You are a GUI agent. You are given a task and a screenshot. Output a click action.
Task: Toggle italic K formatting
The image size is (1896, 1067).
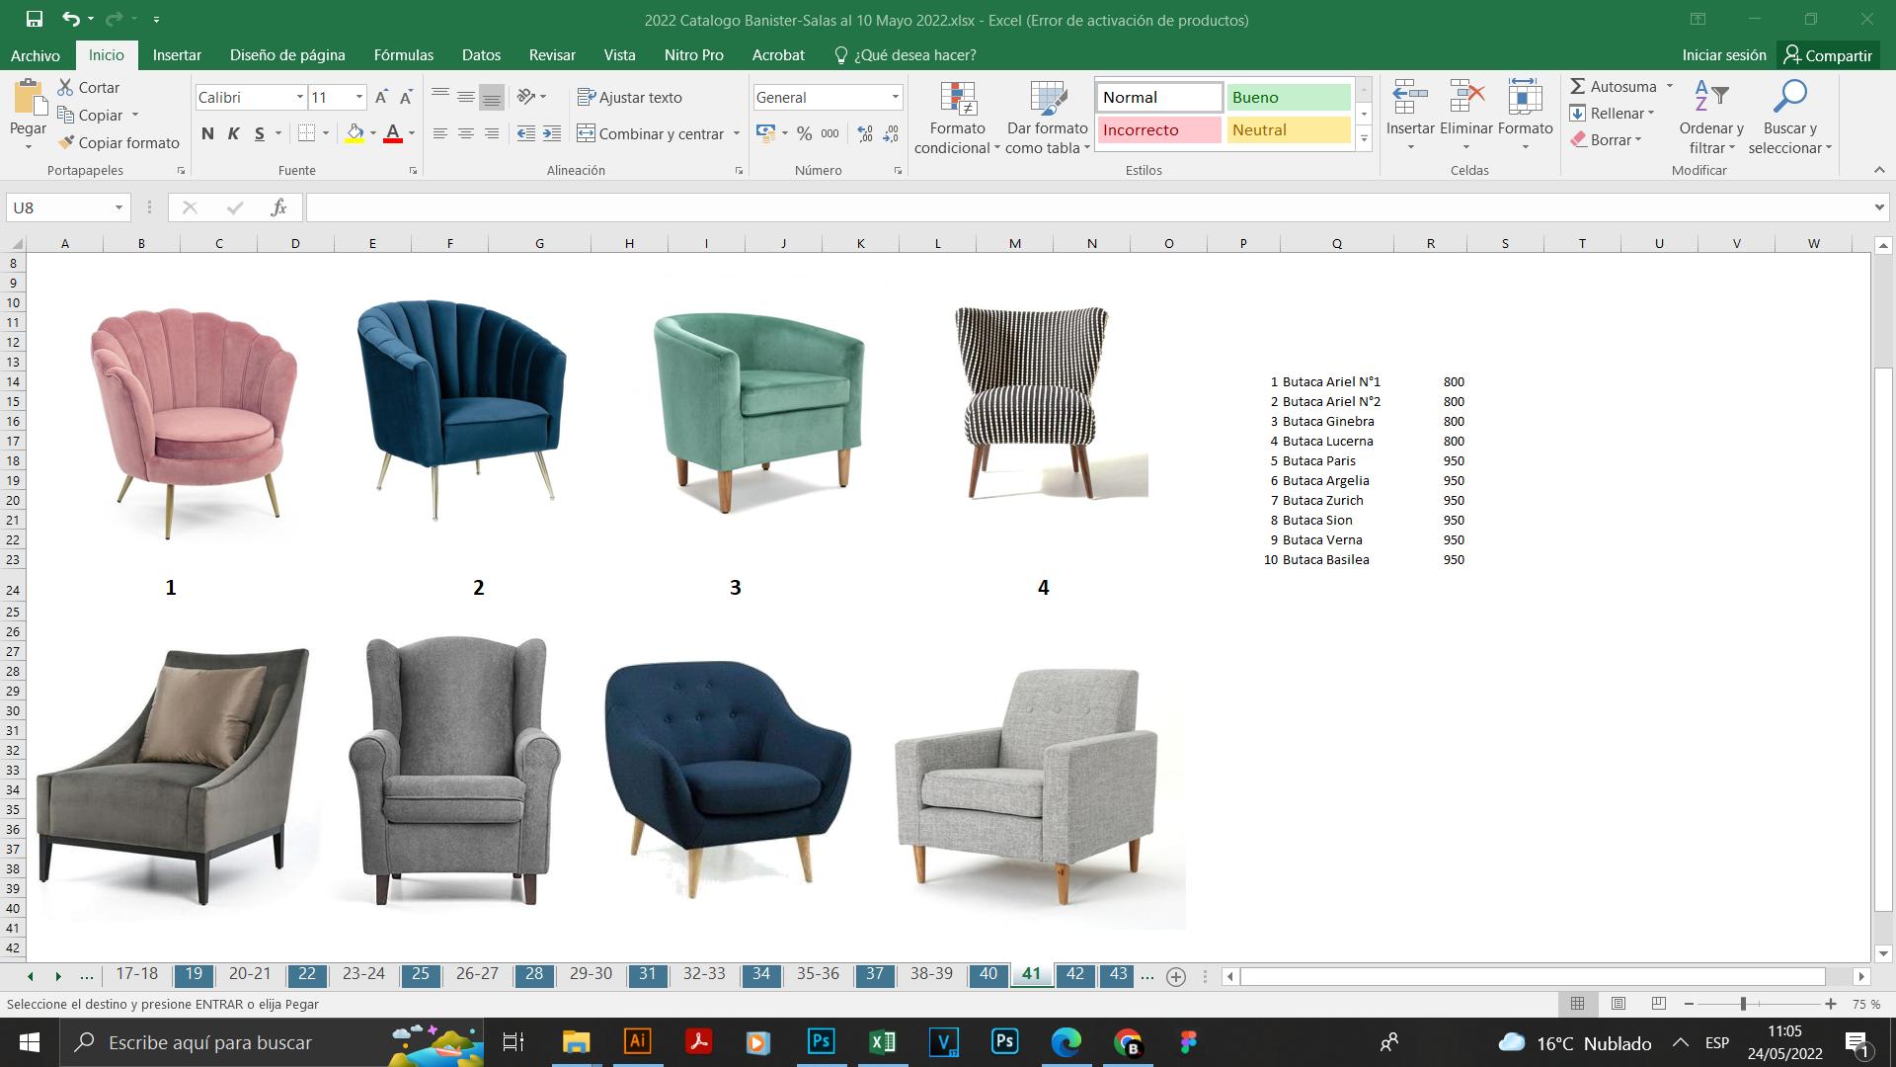pos(234,133)
